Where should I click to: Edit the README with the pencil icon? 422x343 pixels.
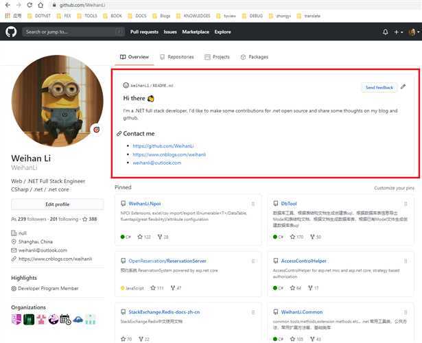tap(403, 86)
